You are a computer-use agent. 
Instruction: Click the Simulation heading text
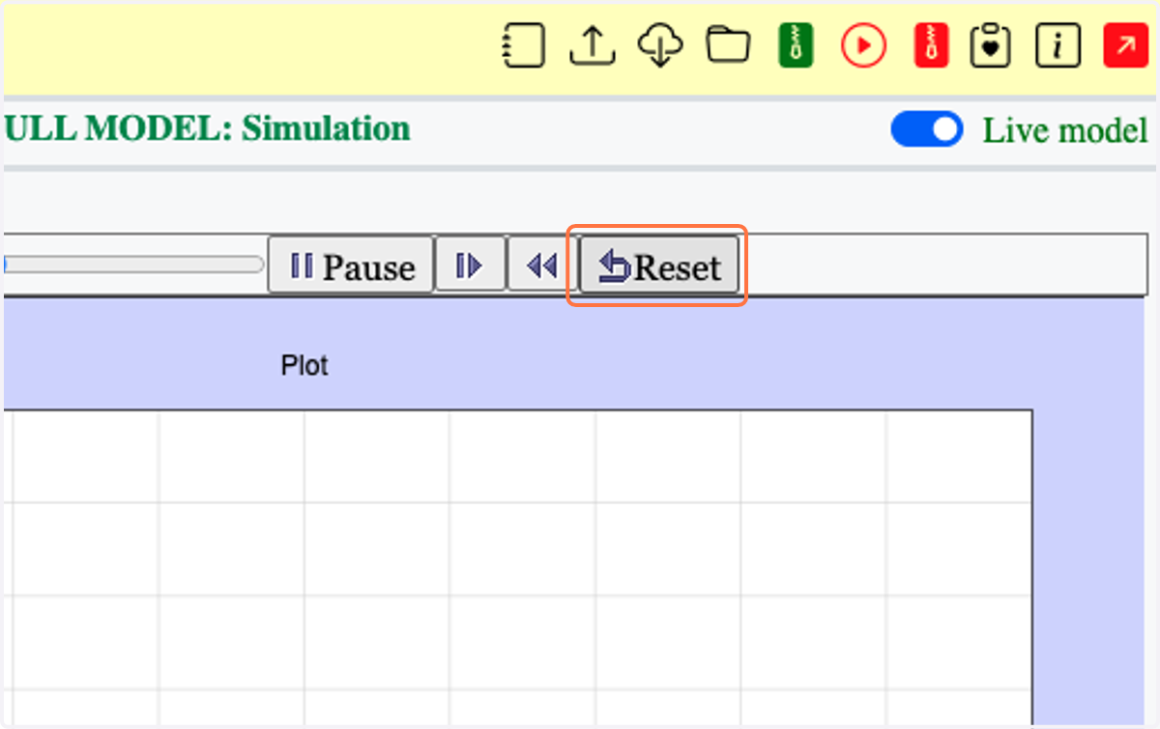(326, 128)
